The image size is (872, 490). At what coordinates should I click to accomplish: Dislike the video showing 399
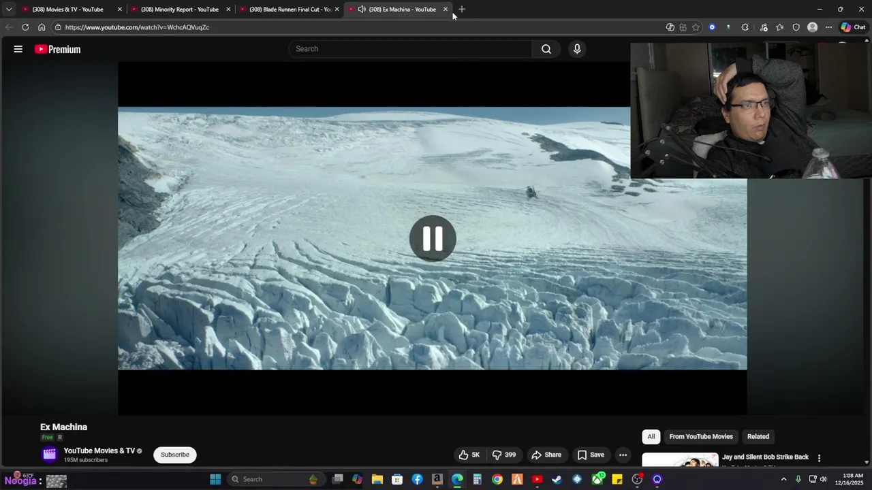(505, 455)
